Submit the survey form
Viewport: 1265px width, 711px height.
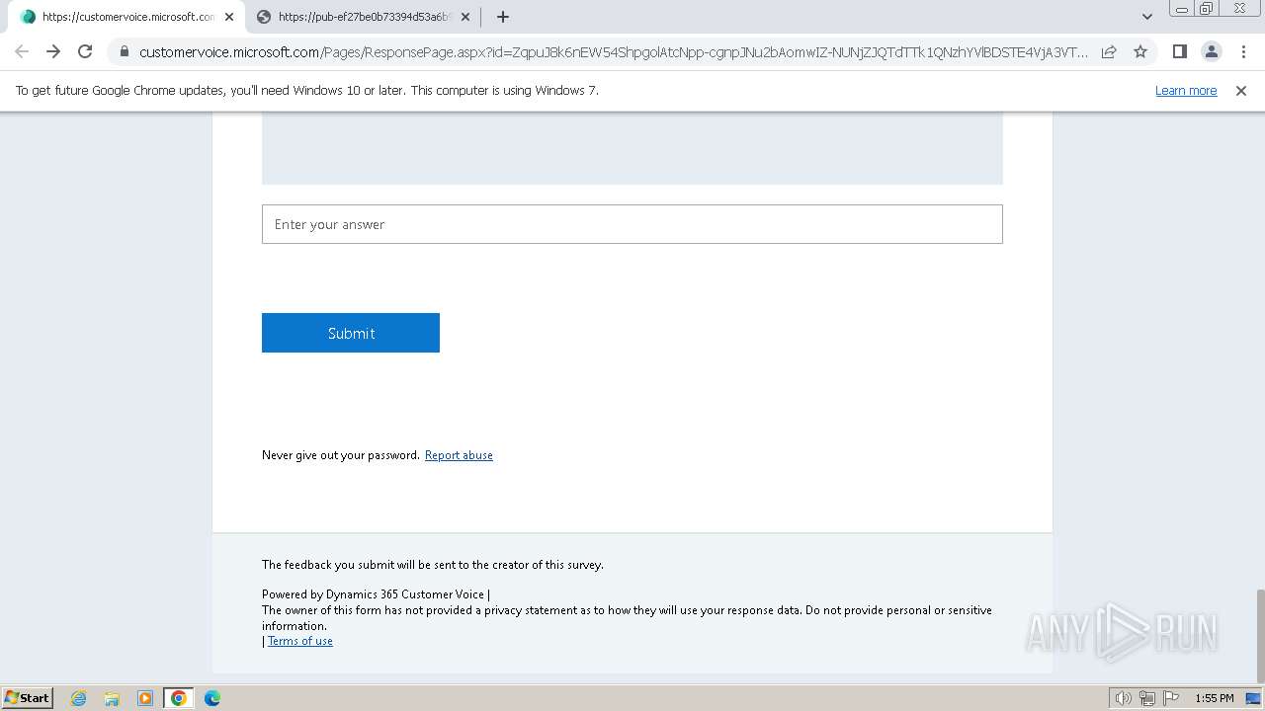351,333
